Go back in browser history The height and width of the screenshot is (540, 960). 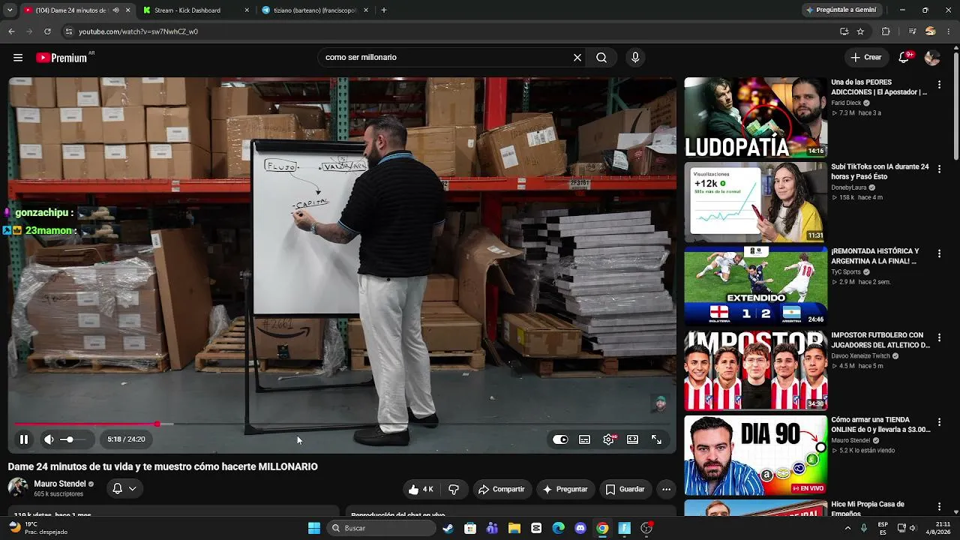pyautogui.click(x=11, y=31)
